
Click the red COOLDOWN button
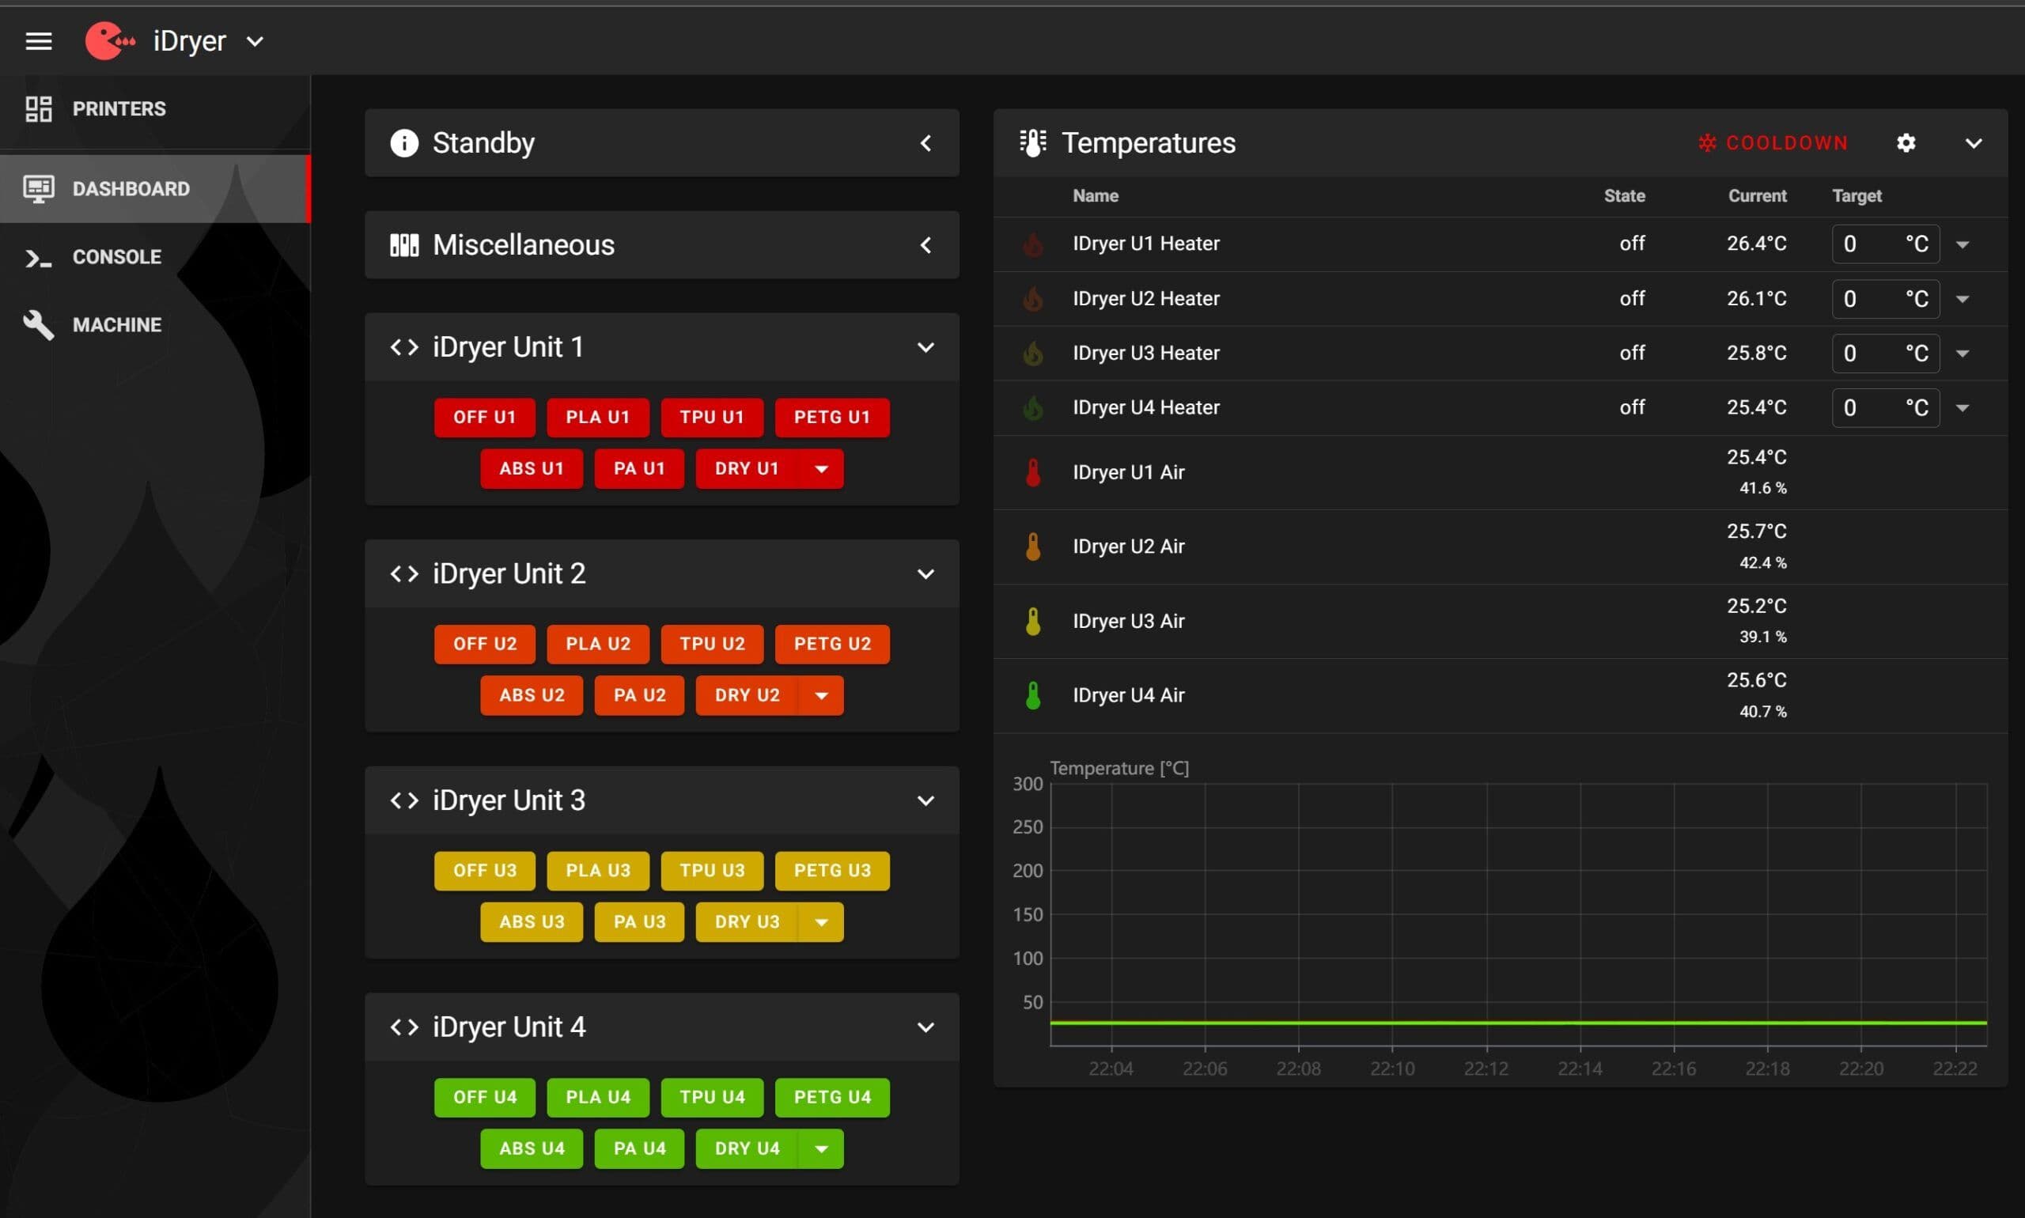click(x=1773, y=143)
